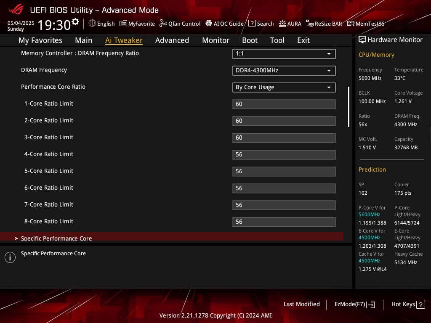431x323 pixels.
Task: Click the 3-Core Ratio Limit field
Action: [x=284, y=138]
